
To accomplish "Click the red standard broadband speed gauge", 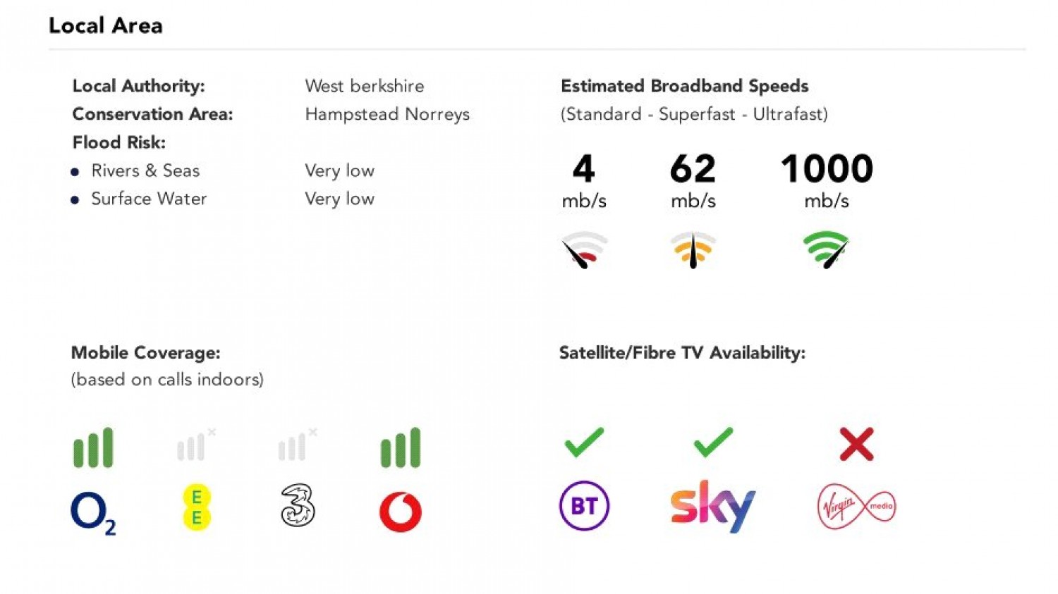I will click(584, 249).
